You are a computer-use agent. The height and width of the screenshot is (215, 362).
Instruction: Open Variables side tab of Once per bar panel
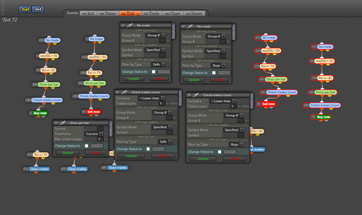click(x=111, y=129)
